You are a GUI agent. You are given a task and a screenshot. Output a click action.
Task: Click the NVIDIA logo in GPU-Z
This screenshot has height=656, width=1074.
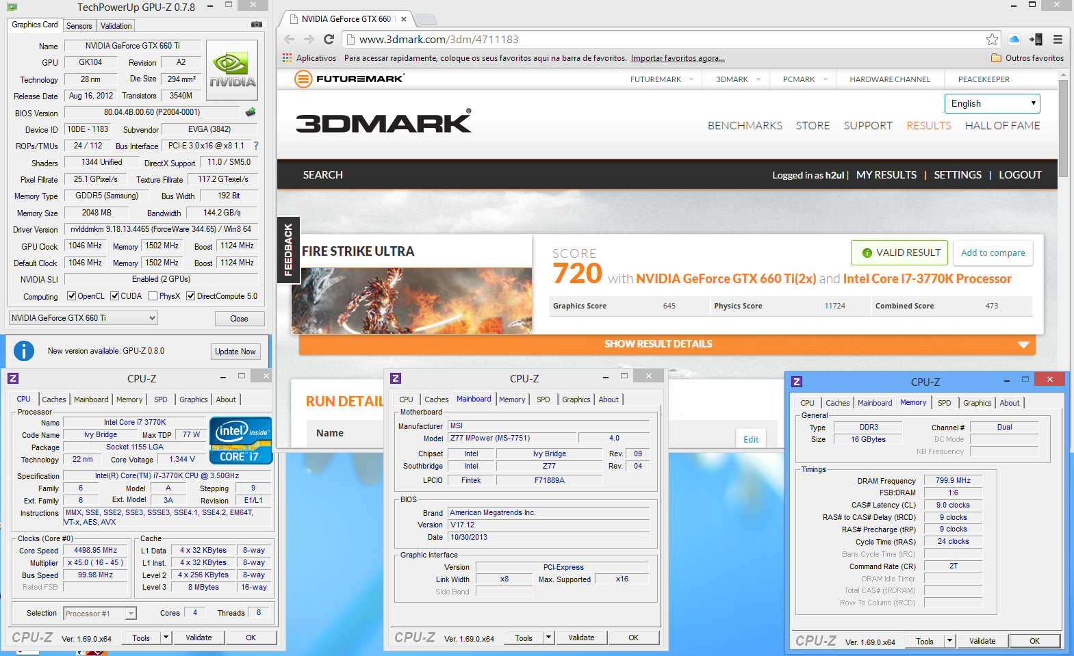pyautogui.click(x=232, y=70)
